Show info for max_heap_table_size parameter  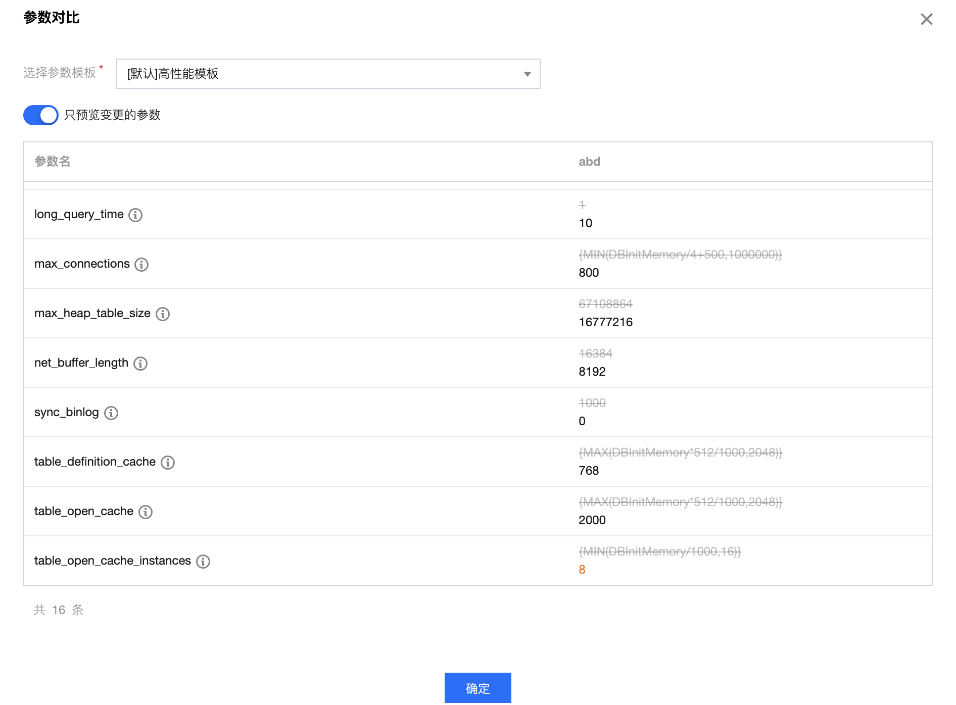(x=163, y=314)
